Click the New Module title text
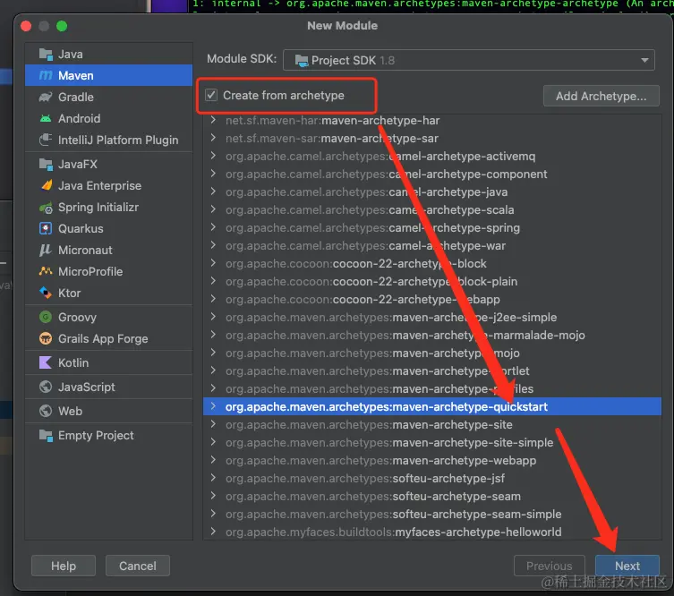The image size is (674, 596). pos(342,26)
